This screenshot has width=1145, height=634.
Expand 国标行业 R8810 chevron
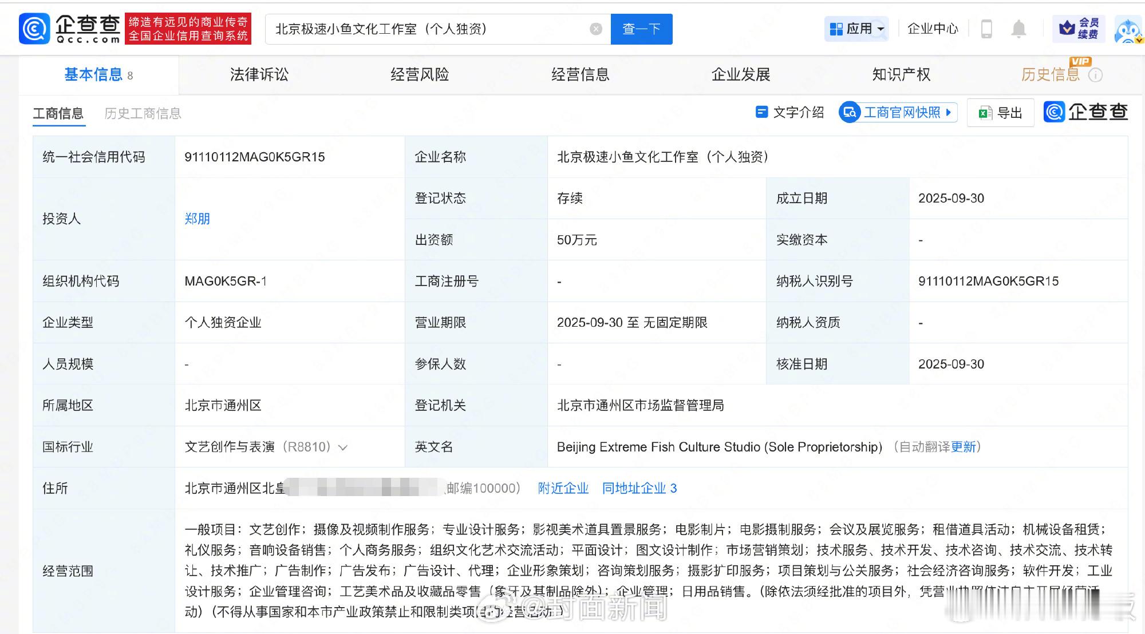point(343,447)
